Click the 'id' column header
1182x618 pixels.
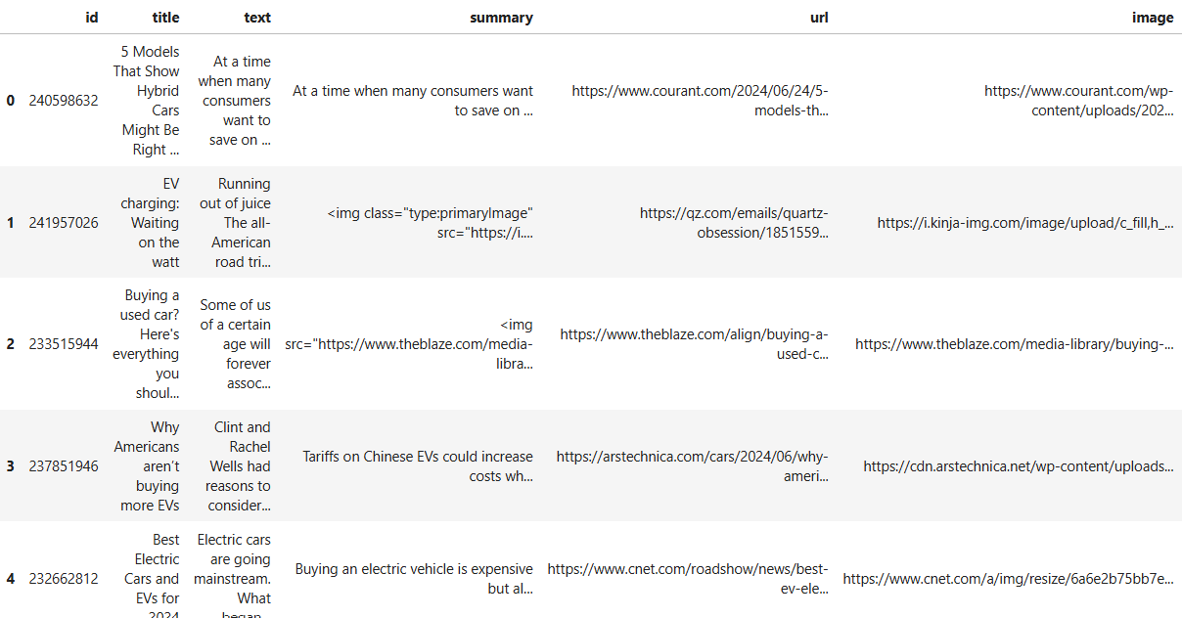[92, 18]
